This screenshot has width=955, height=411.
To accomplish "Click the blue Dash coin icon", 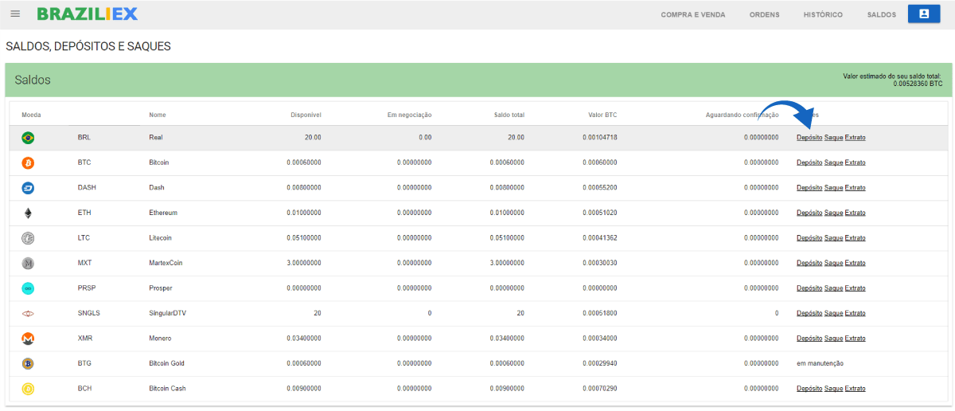I will click(x=28, y=188).
